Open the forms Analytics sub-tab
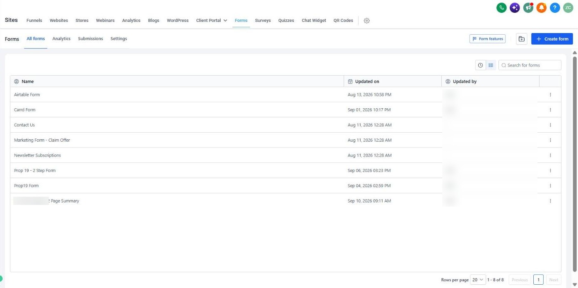578x288 pixels. tap(61, 39)
